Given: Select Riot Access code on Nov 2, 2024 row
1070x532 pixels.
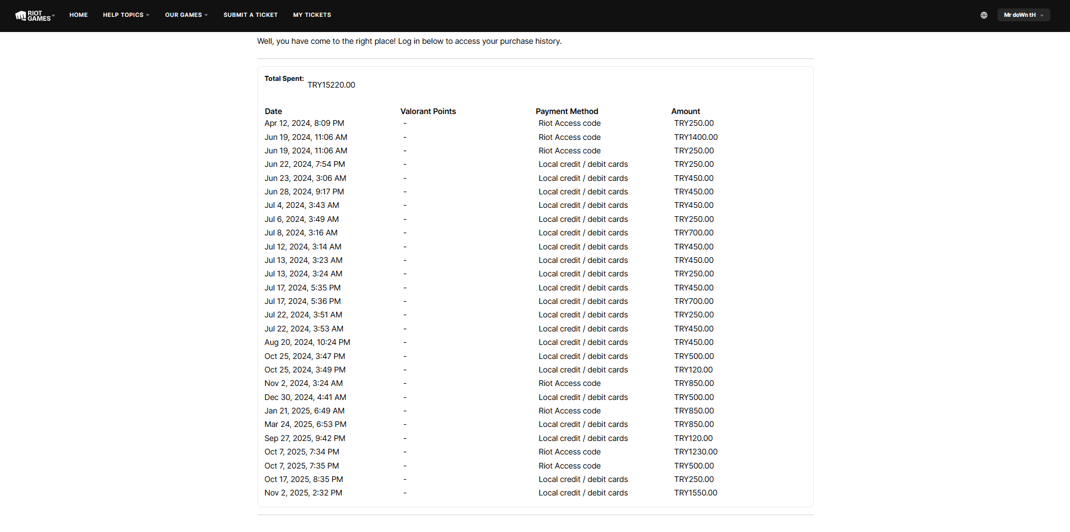Looking at the screenshot, I should (569, 383).
